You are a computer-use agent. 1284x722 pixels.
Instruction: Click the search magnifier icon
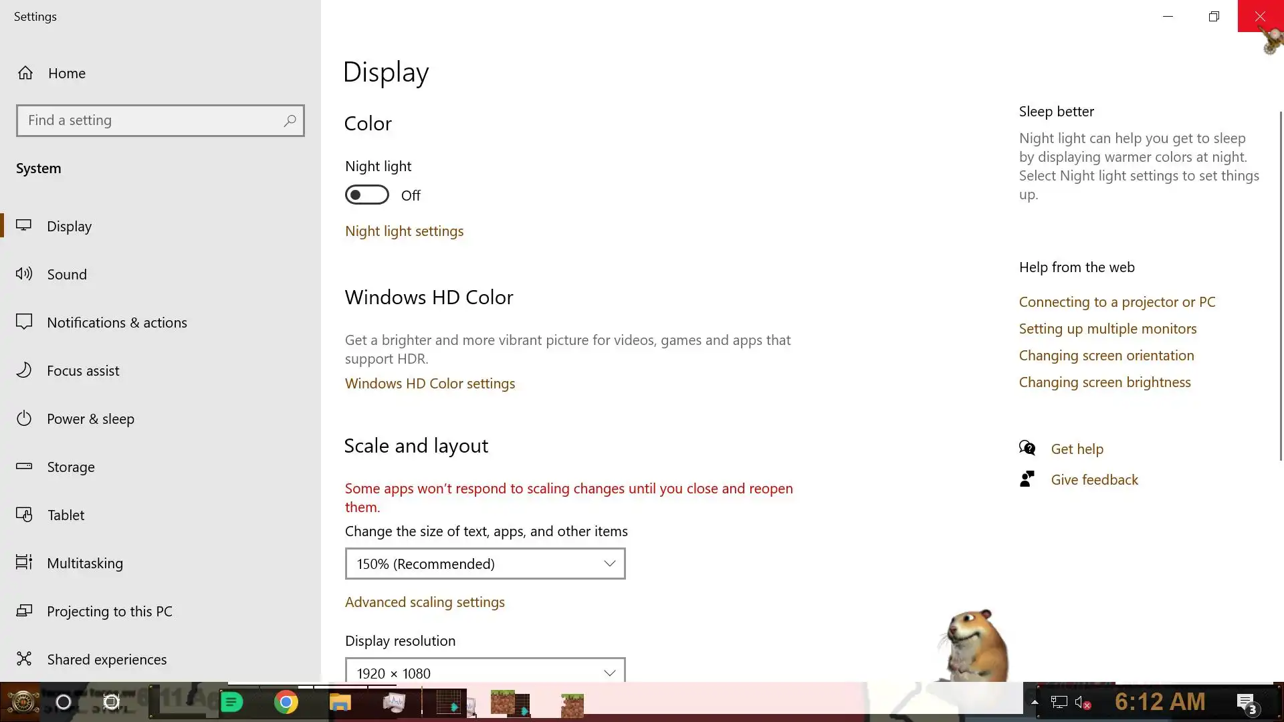pos(290,120)
